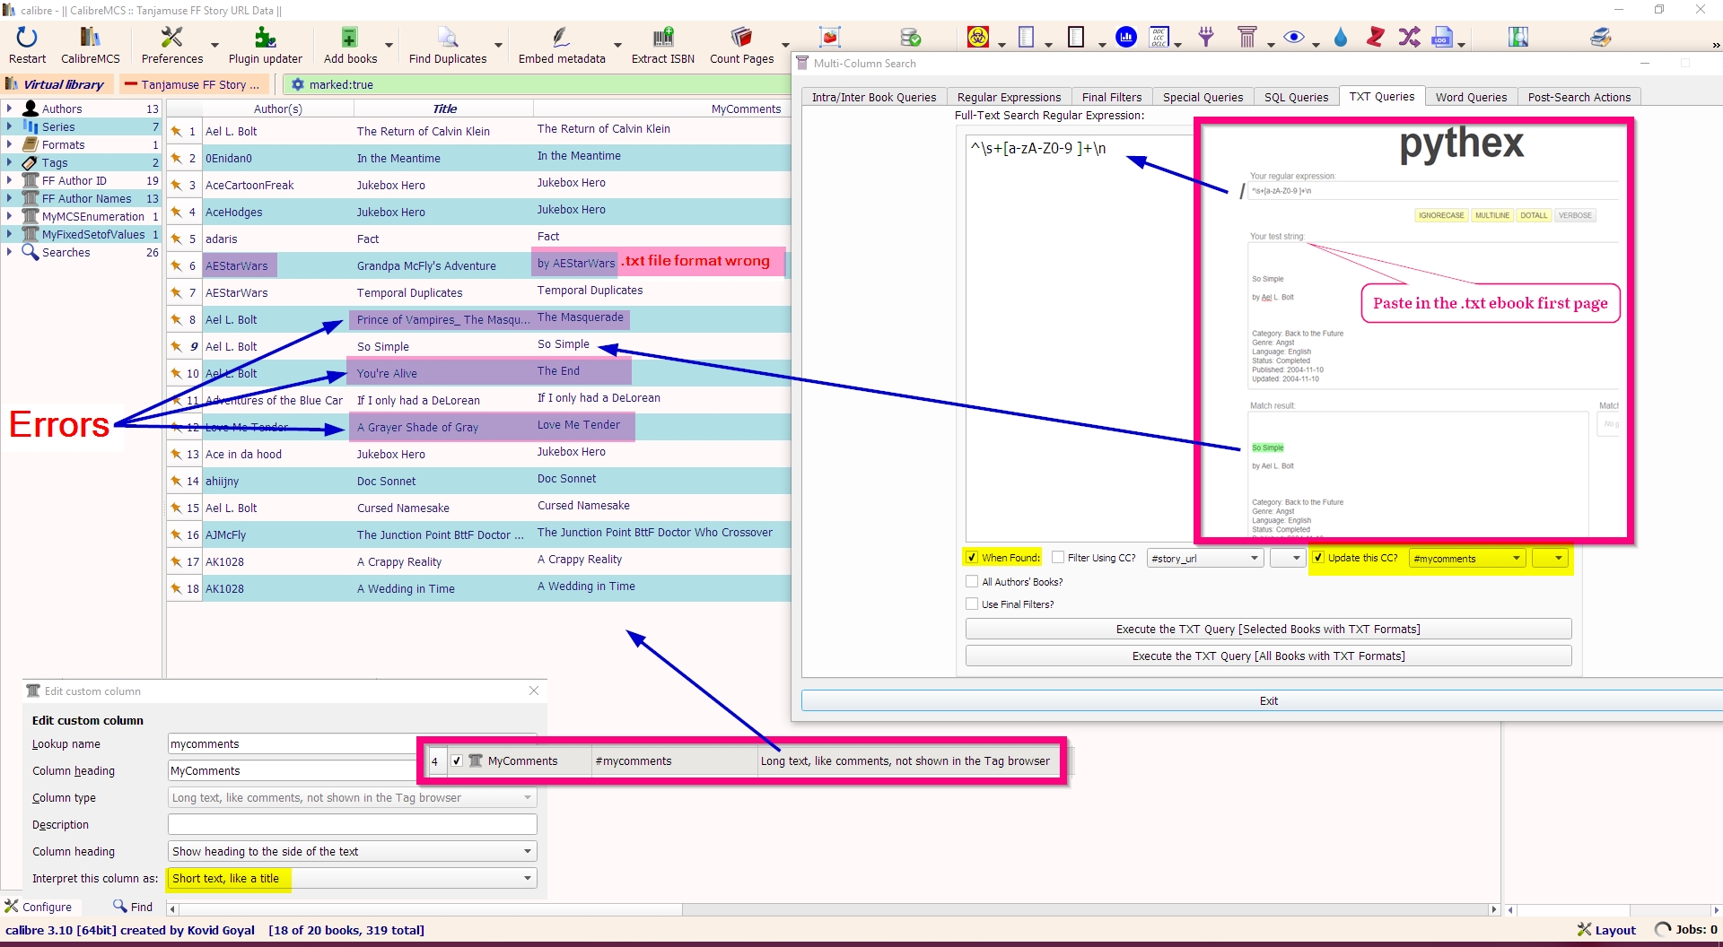Open the Add books dropdown arrow
Viewport: 1723px width, 947px height.
pos(389,45)
